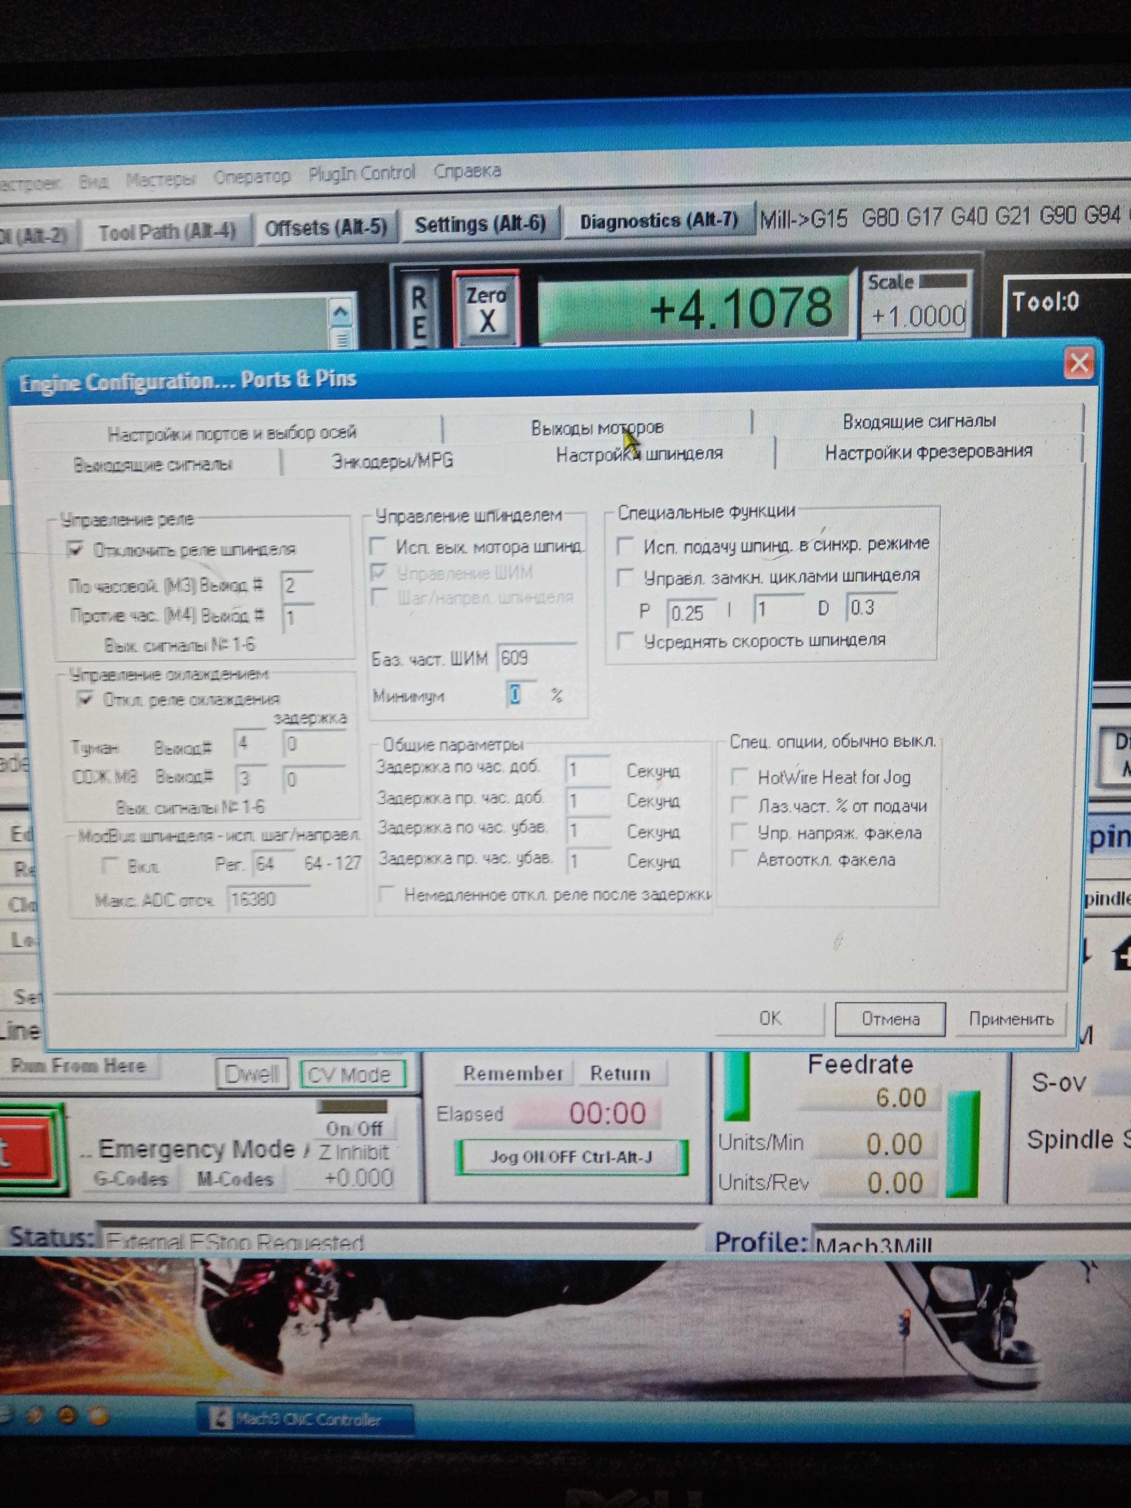Close the Ports & Pins dialog
1131x1508 pixels.
(1078, 363)
